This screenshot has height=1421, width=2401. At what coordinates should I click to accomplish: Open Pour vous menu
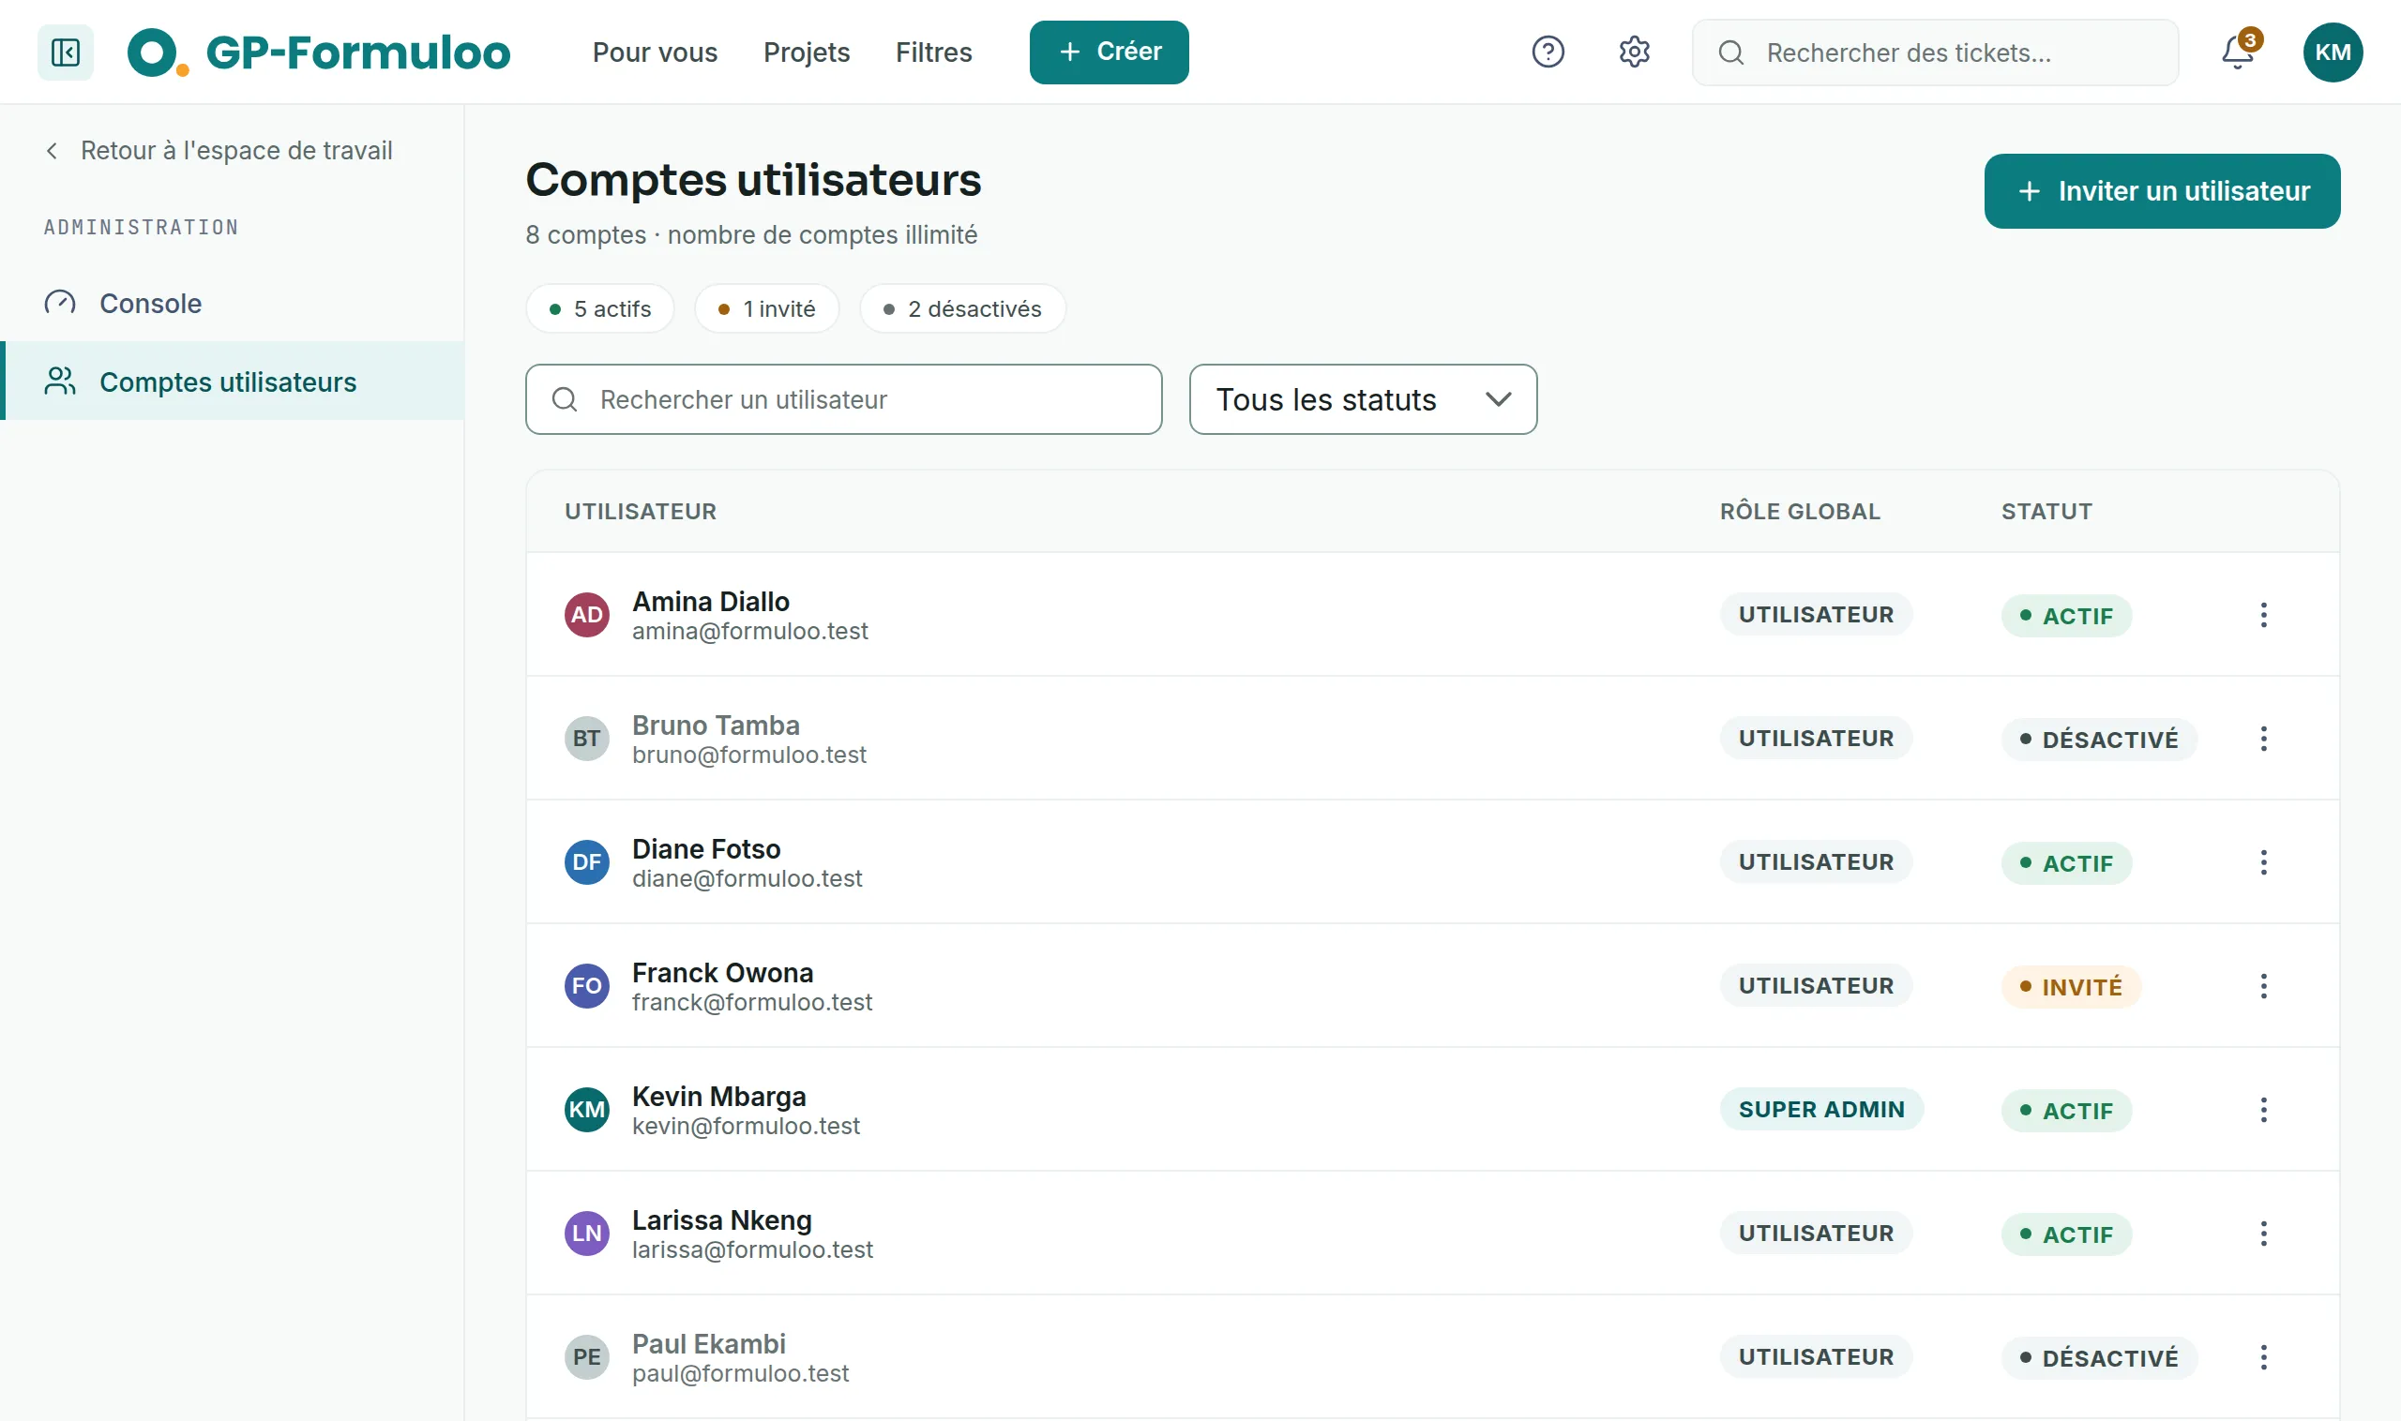[655, 52]
